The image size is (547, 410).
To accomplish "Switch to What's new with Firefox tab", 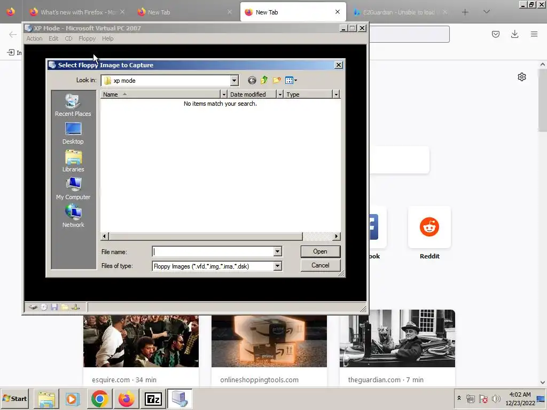I will (x=77, y=12).
